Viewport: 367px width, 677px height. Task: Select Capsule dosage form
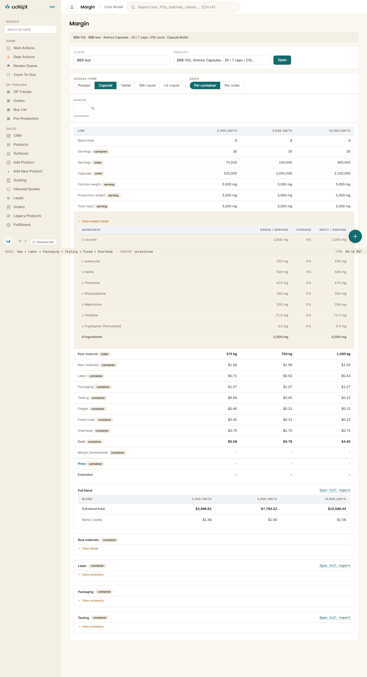tap(106, 86)
